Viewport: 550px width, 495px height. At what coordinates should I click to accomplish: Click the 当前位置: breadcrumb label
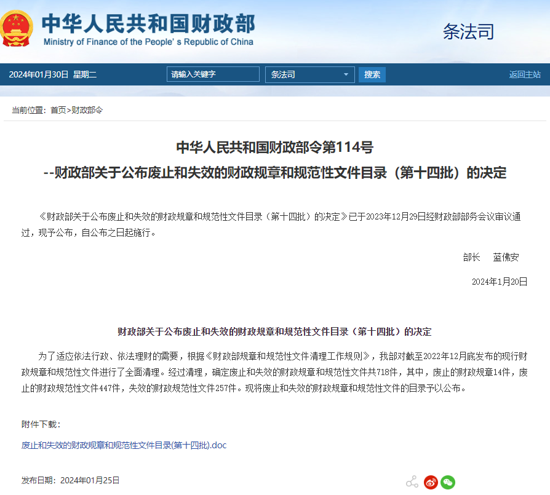(x=29, y=110)
